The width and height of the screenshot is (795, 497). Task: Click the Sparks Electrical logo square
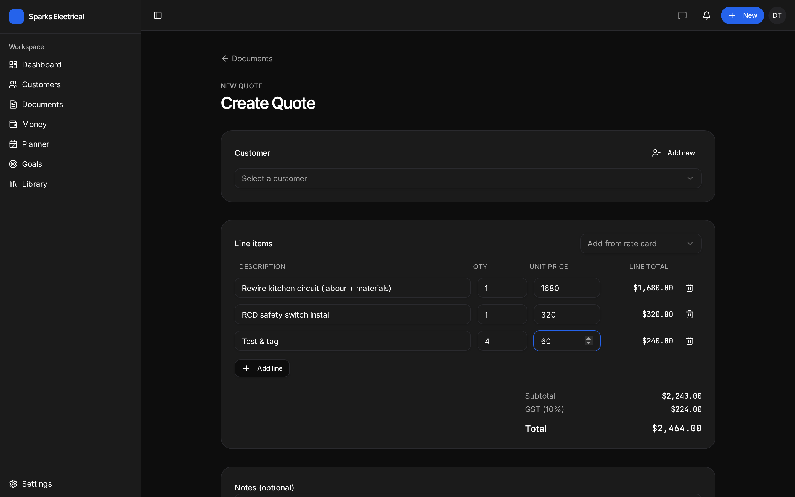pos(17,17)
